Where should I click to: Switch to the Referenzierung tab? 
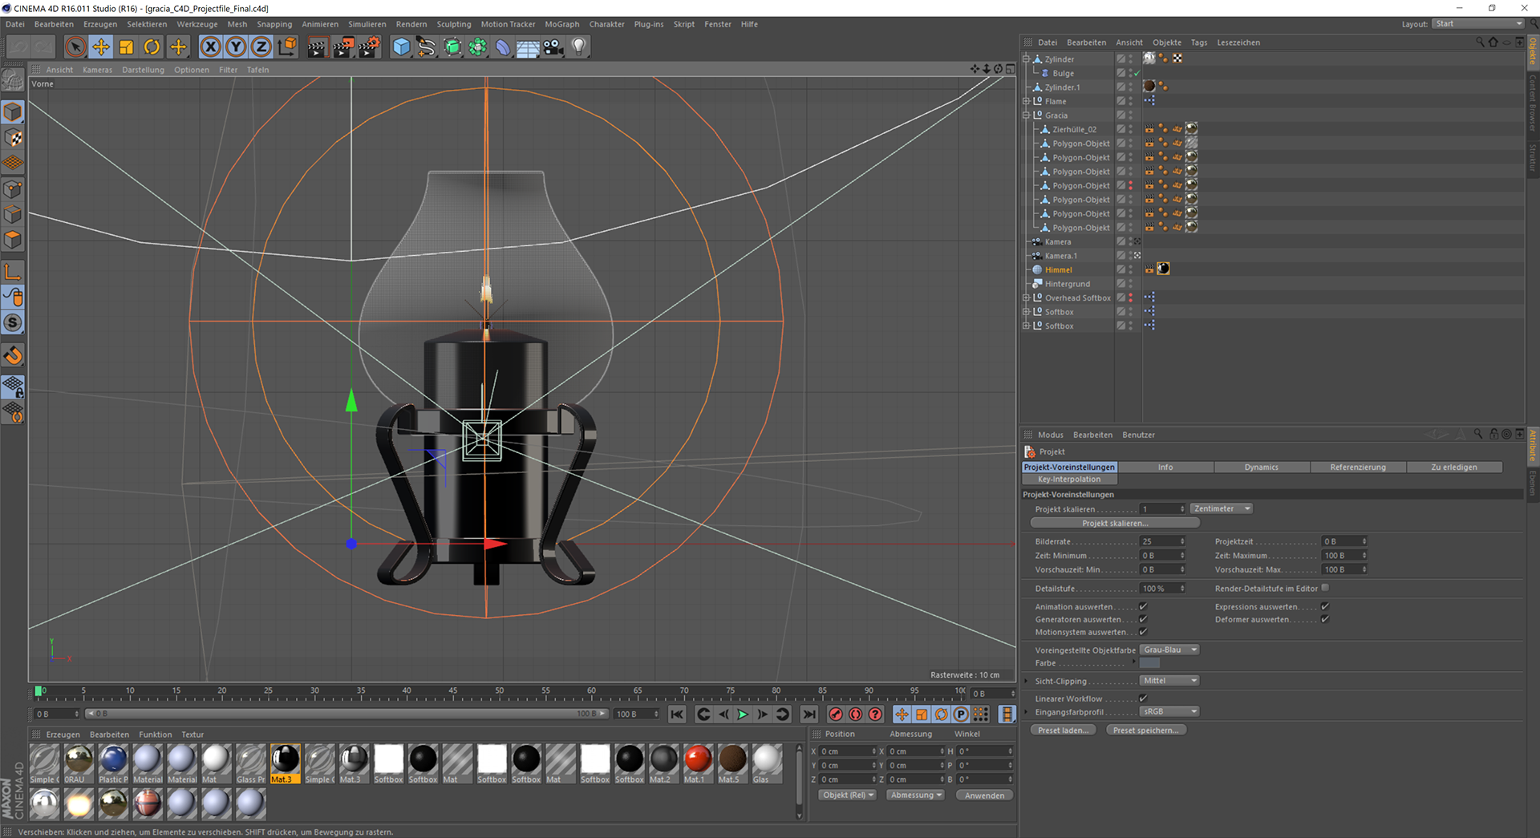1358,467
